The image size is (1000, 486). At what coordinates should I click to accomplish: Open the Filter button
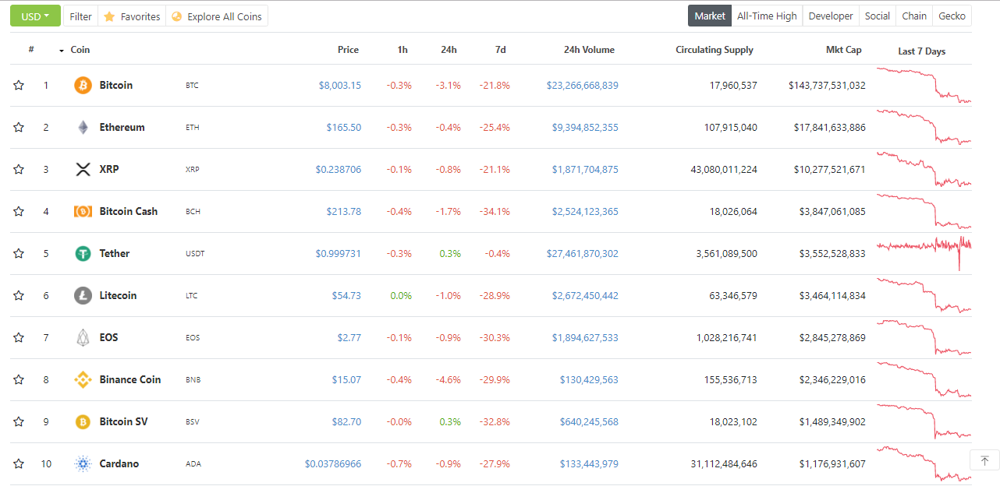[x=80, y=16]
